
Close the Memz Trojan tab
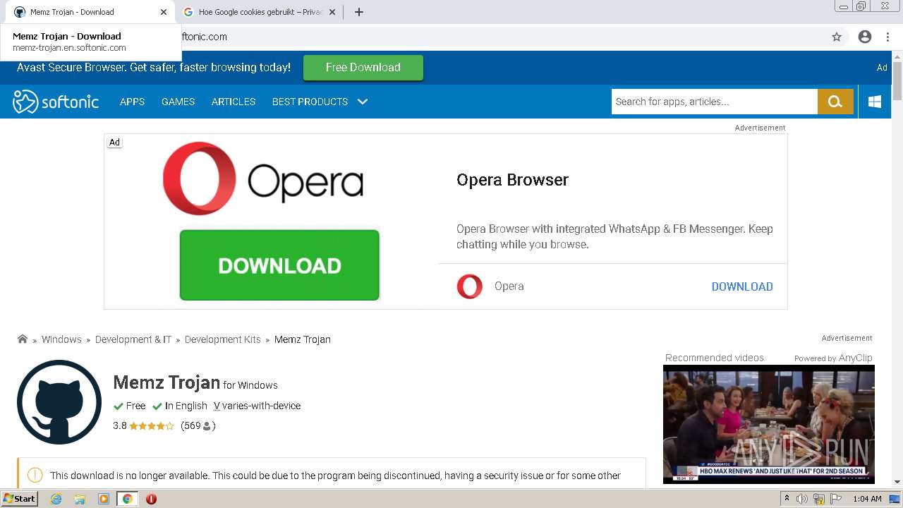164,12
